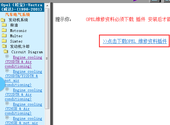Viewport: 170px width, 125px height.
Task: Click the 提示你: label text
Action: coord(63,20)
